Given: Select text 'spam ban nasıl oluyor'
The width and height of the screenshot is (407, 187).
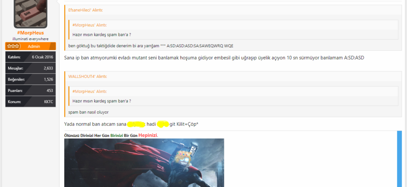Looking at the screenshot, I should click(89, 112).
